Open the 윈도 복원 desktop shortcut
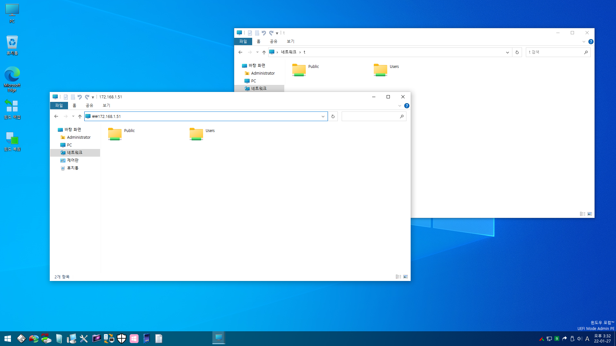 [x=12, y=141]
